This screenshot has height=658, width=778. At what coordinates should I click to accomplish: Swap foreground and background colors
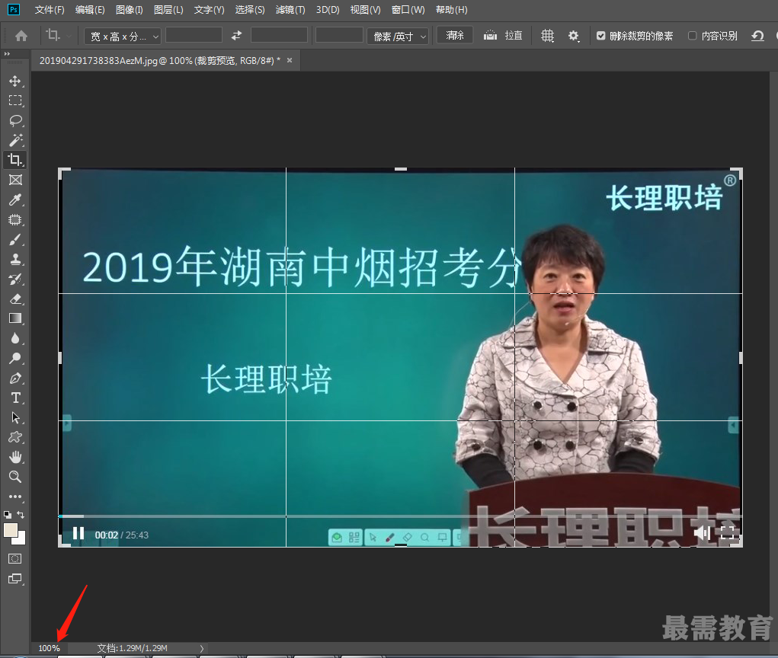tap(21, 515)
